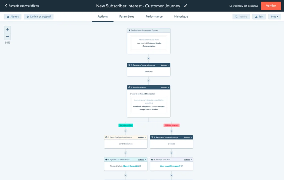Open Actions dropdown on Ajouter à la liste statique

[142, 160]
